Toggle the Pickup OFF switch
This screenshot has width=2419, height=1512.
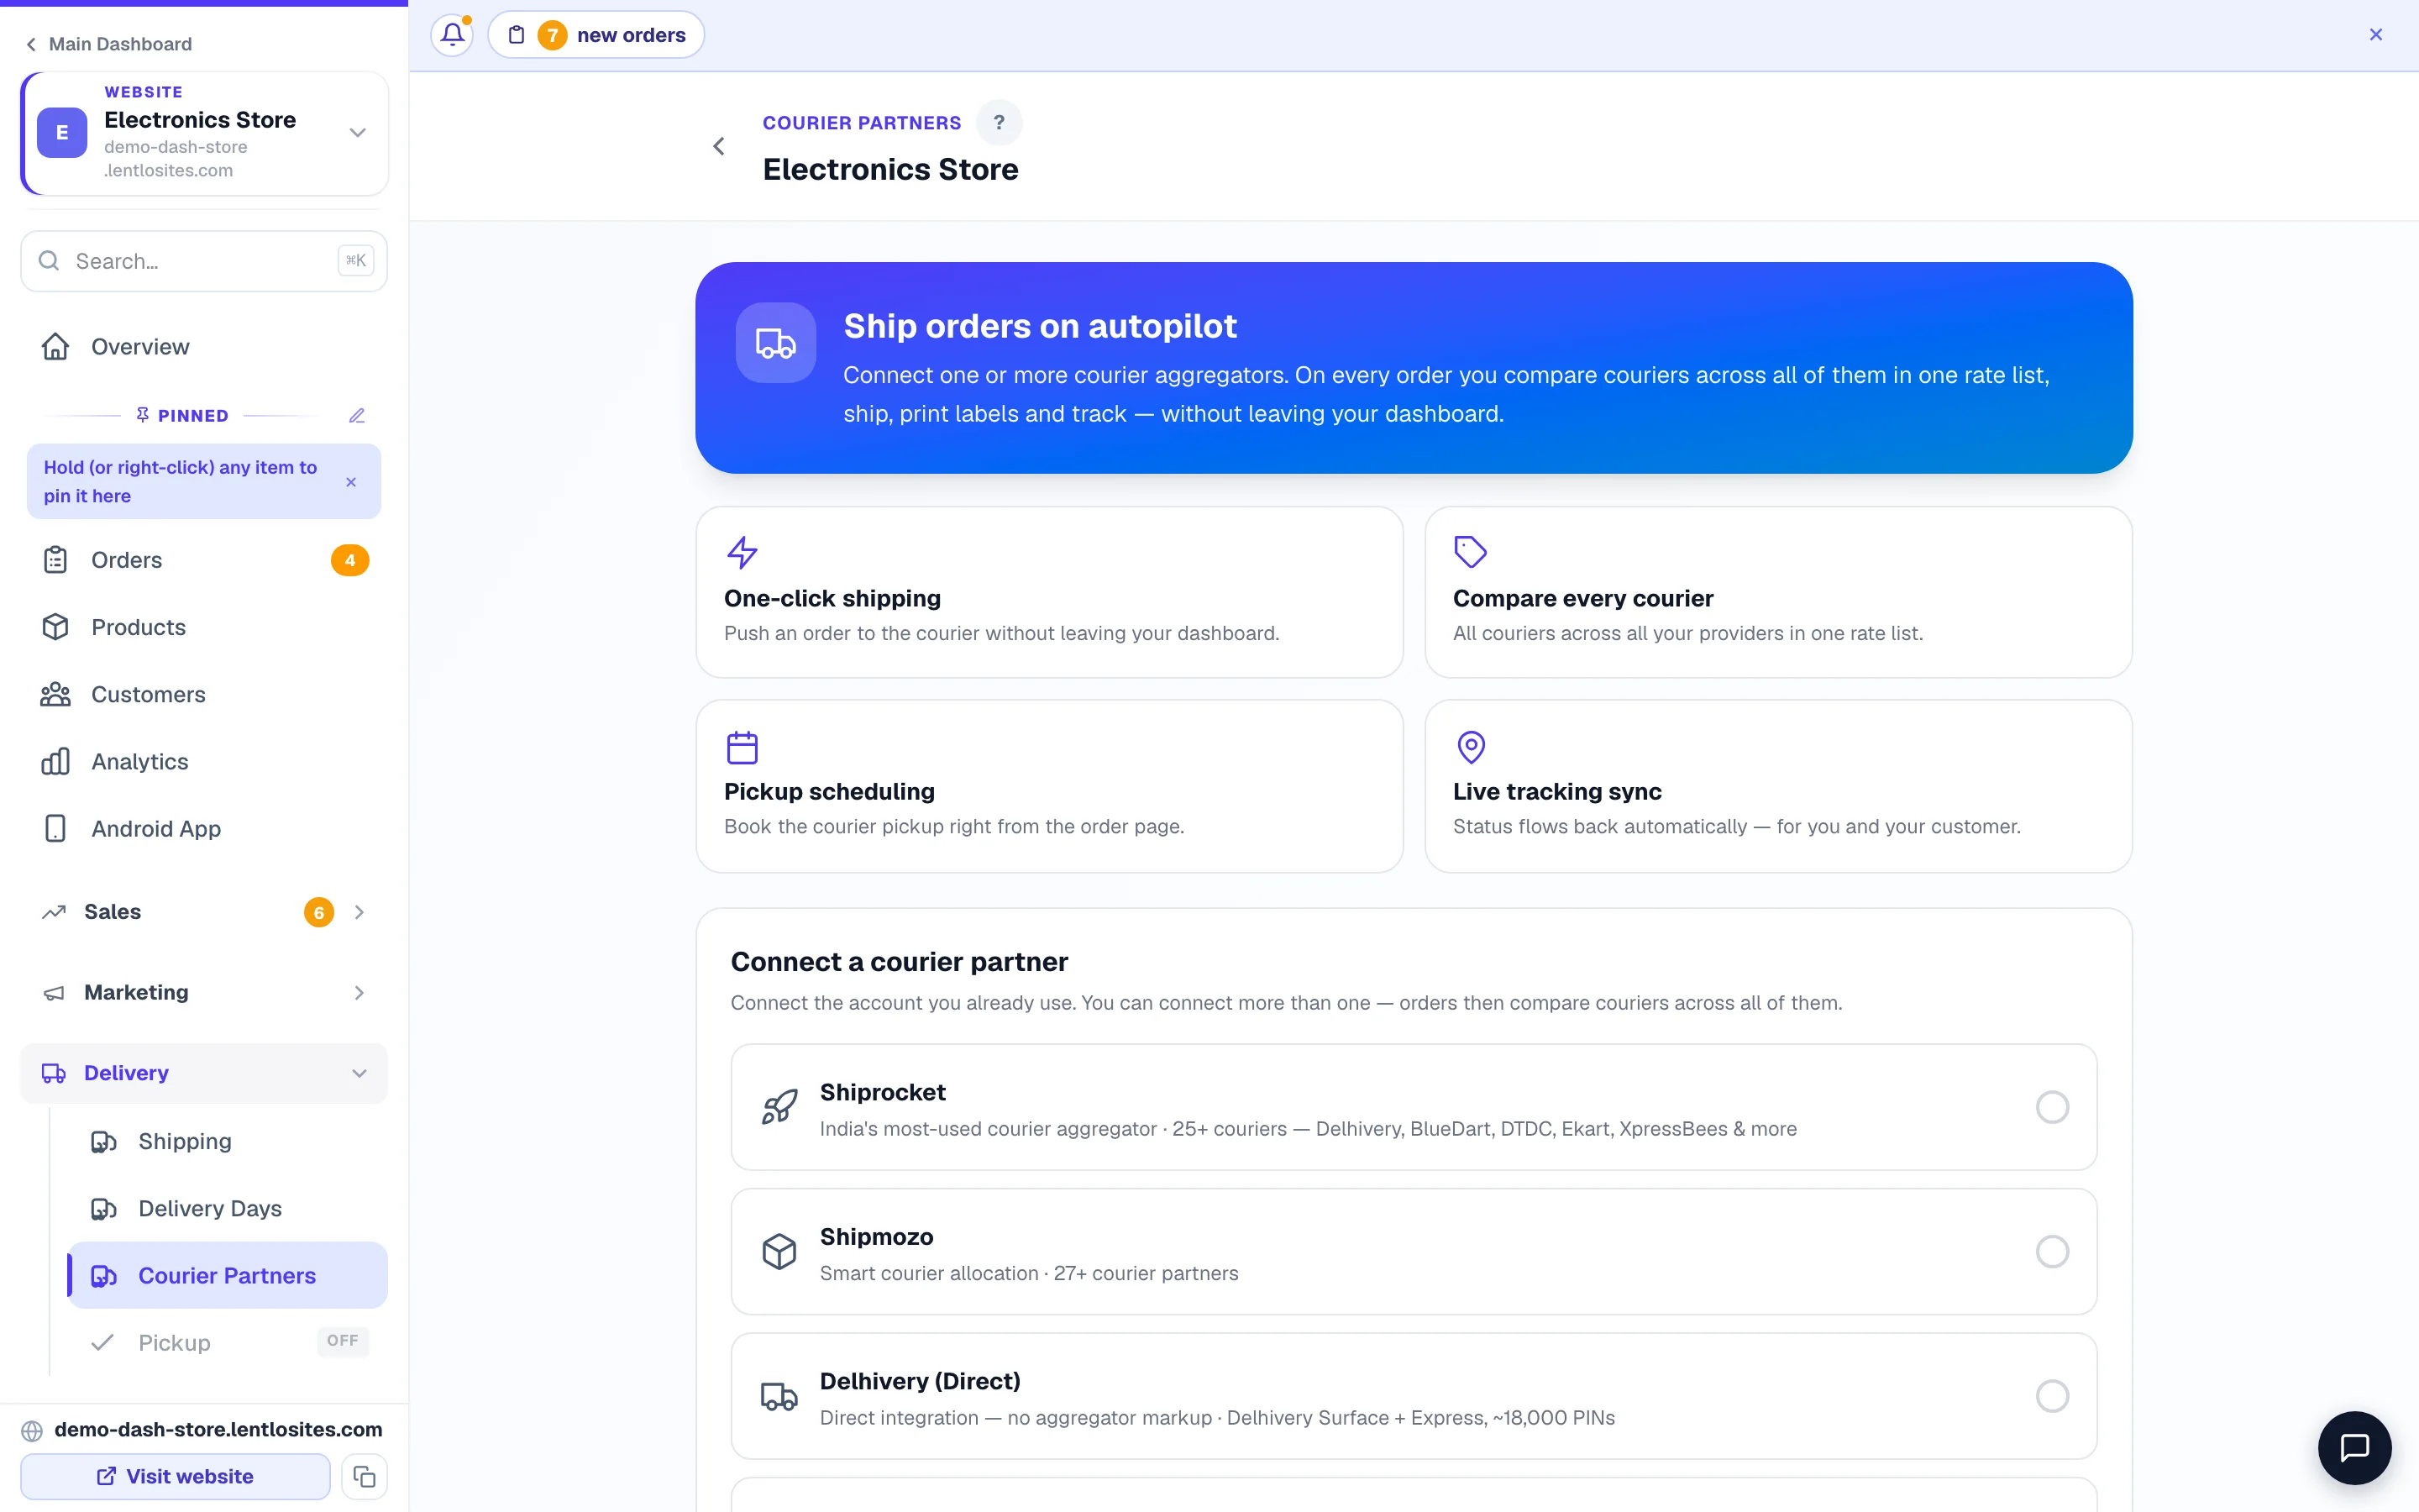click(x=343, y=1341)
